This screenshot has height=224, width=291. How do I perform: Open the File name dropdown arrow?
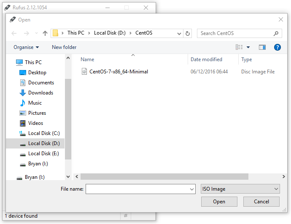(192, 189)
